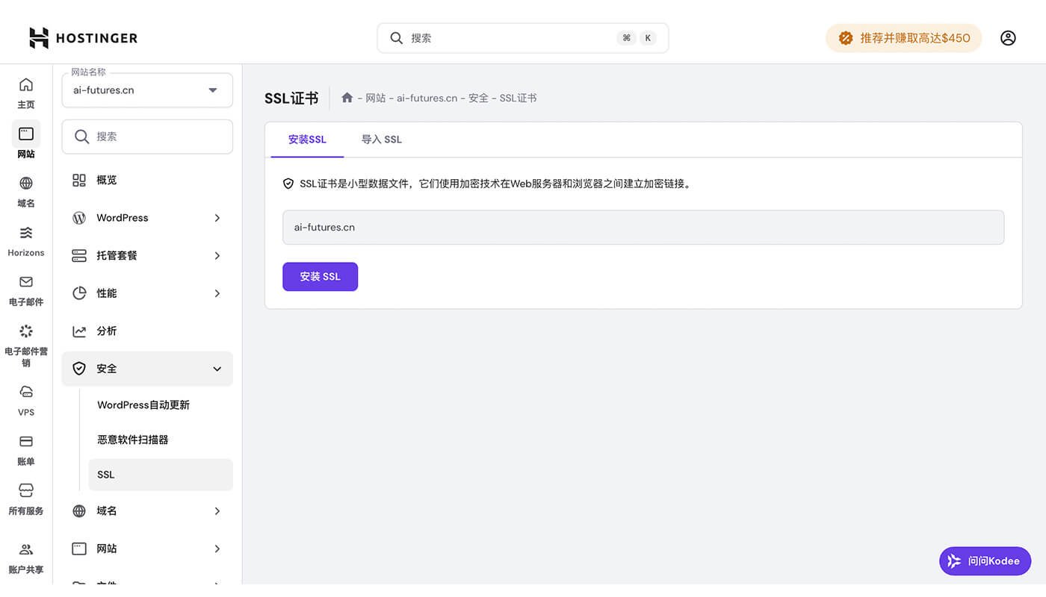Open 电子邮件 from the left sidebar

tap(25, 290)
